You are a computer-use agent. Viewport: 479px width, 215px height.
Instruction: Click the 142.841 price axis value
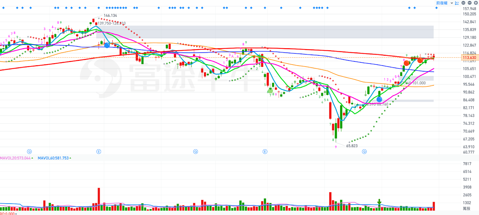pyautogui.click(x=469, y=22)
